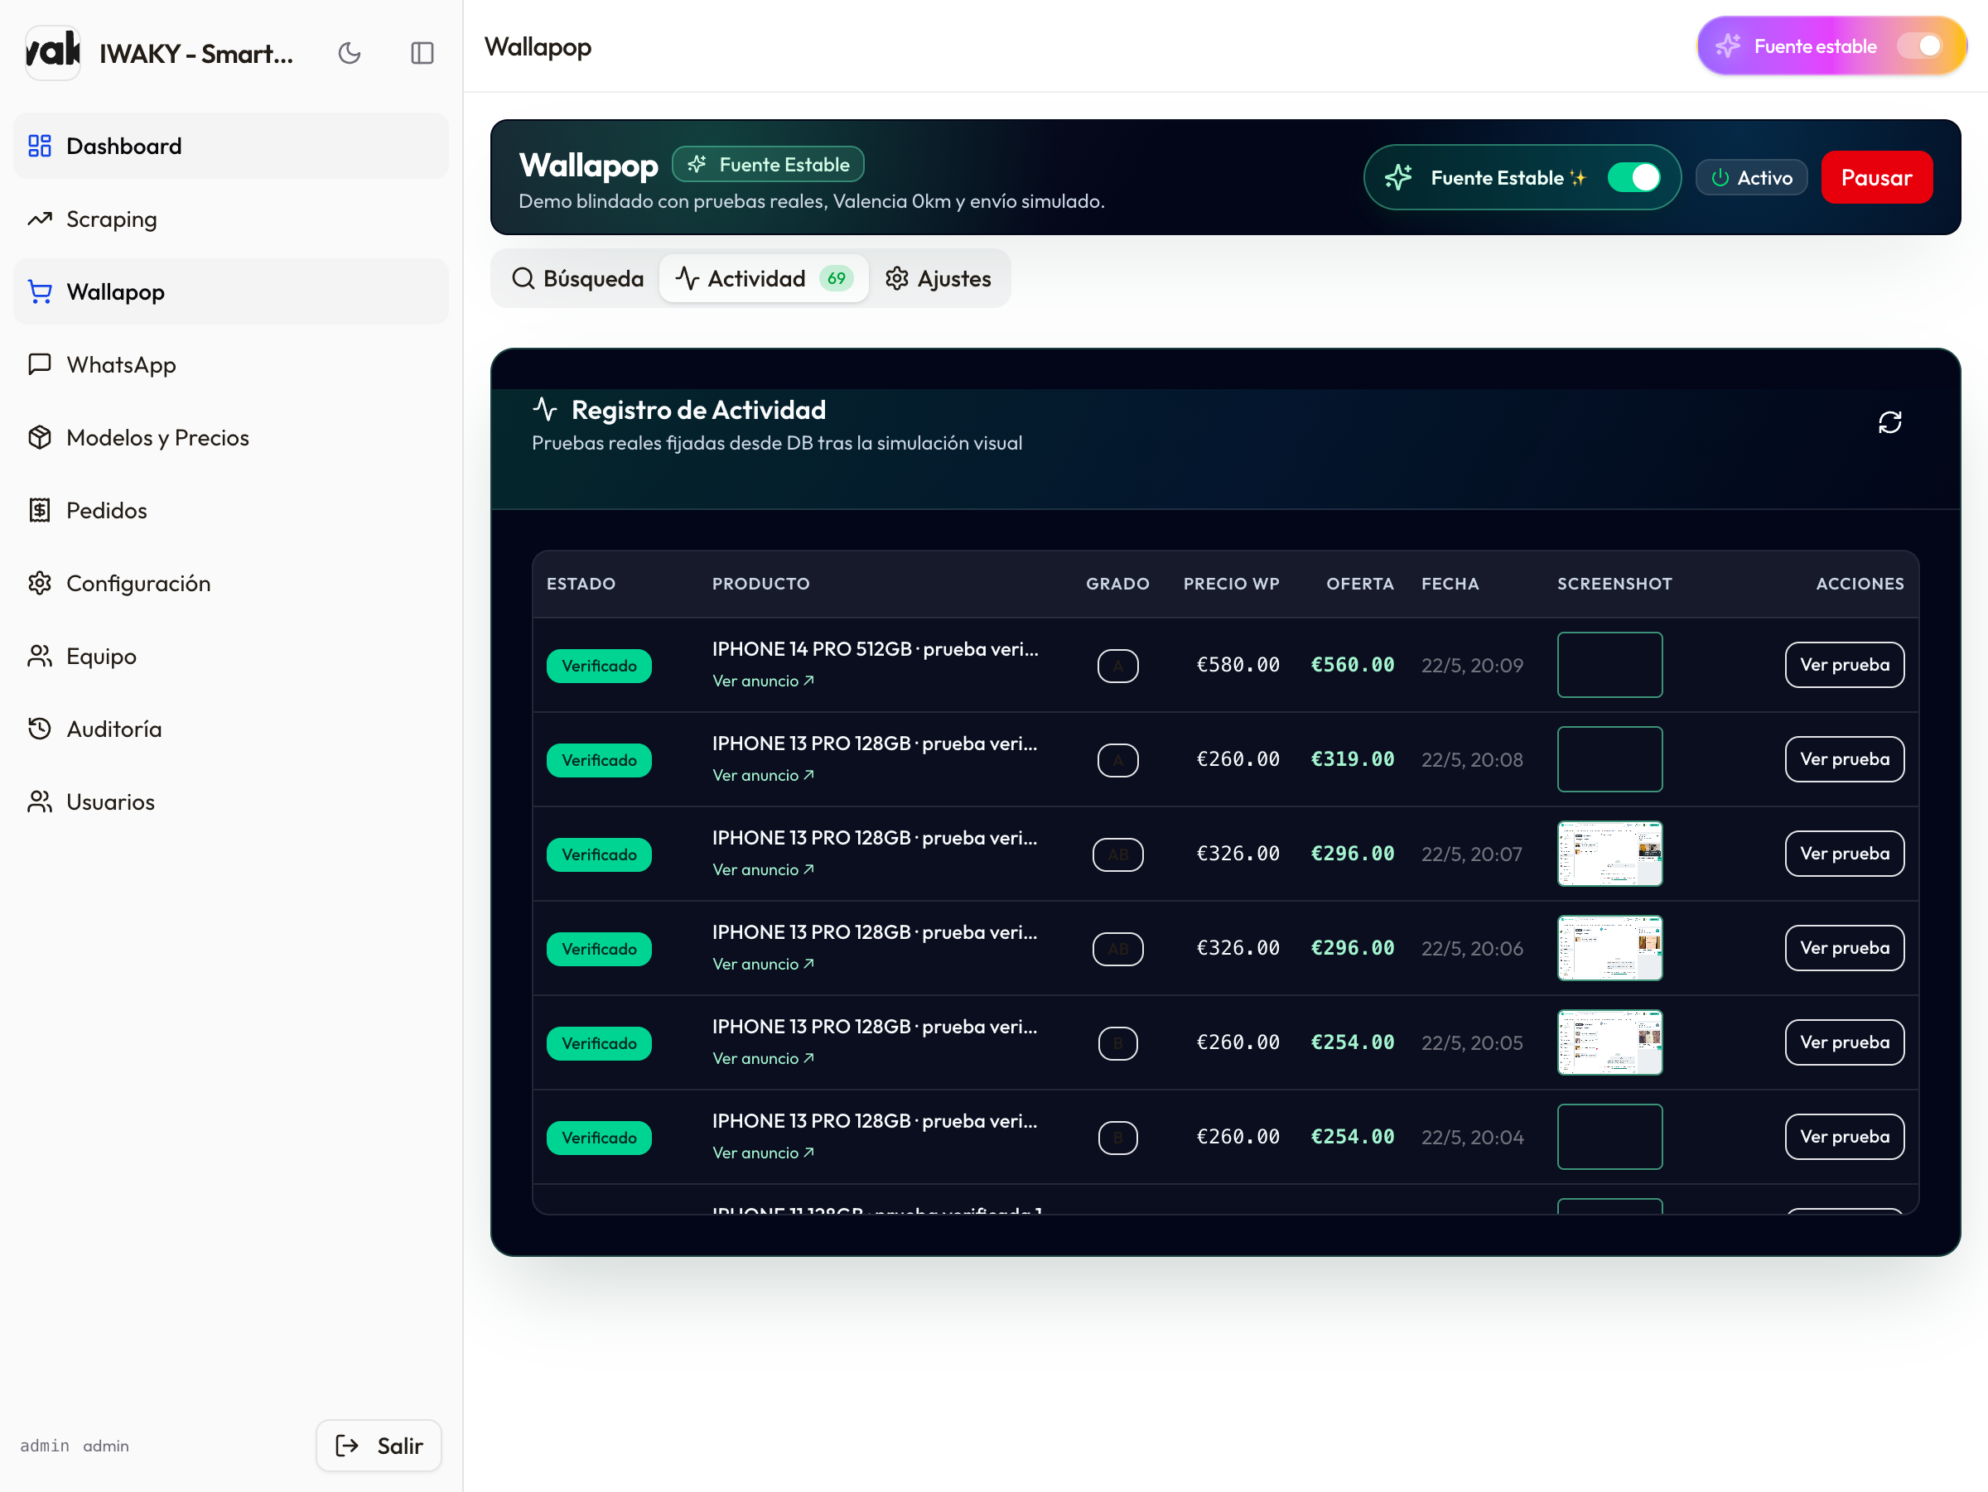Click the IWAKY logo
This screenshot has width=1988, height=1492.
coord(53,52)
